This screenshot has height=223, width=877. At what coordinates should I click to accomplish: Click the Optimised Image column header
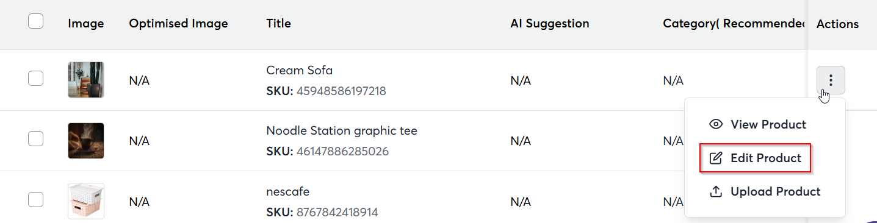178,24
